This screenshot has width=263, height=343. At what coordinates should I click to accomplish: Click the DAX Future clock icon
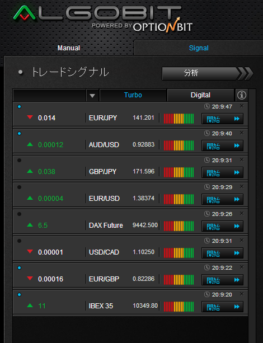point(207,214)
